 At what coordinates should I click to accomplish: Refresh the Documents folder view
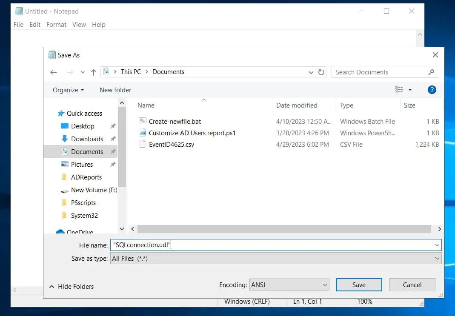coord(321,72)
